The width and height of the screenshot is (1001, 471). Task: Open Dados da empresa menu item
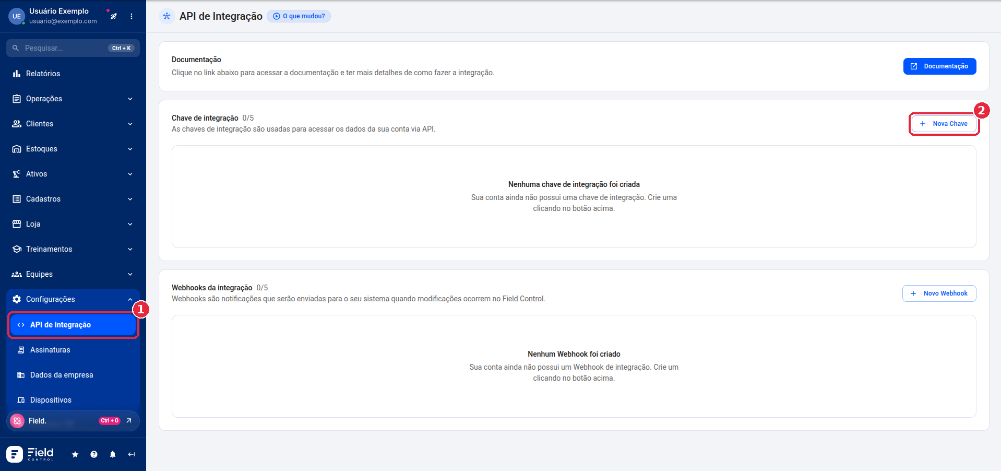coord(73,375)
